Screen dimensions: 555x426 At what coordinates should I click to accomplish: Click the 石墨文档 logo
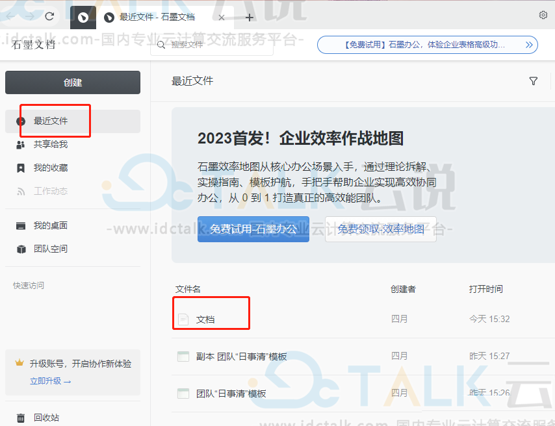(33, 45)
